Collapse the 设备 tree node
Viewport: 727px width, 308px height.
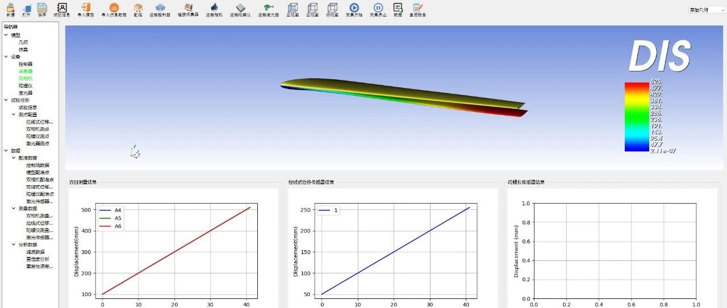(x=6, y=57)
